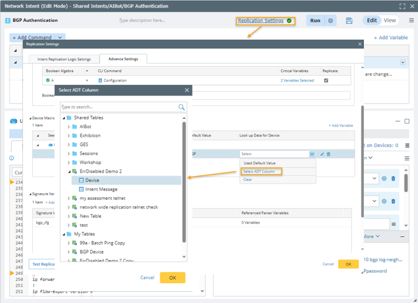Screen dimensions: 418x303
Task: Open run settings gear beside Run
Action: [330, 20]
